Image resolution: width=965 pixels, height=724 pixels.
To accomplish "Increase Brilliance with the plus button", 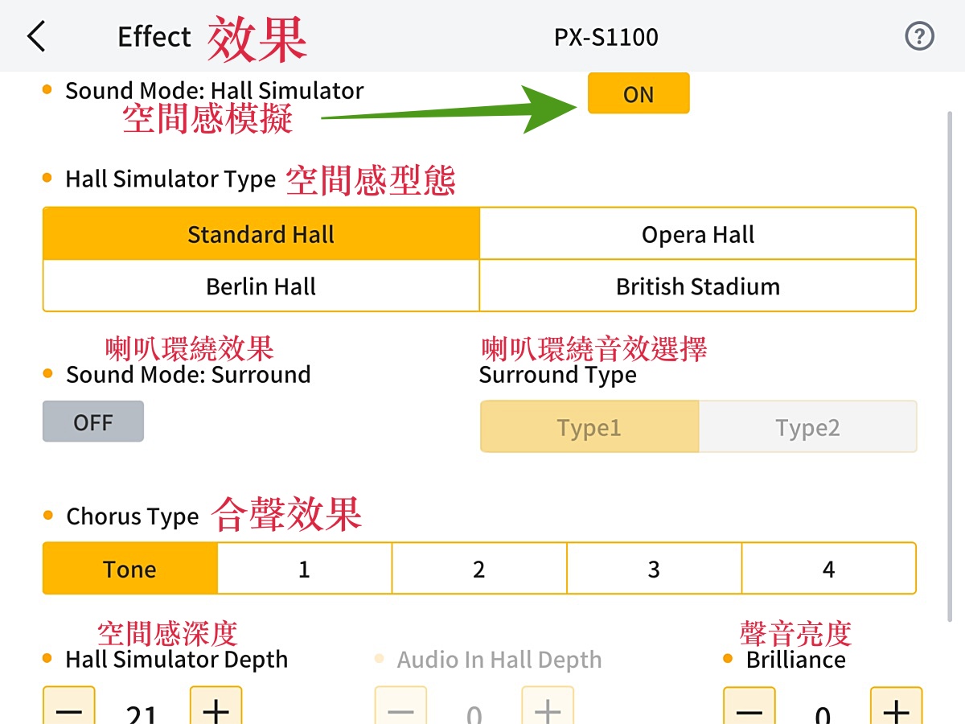I will (x=896, y=708).
